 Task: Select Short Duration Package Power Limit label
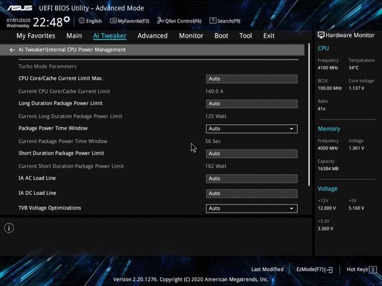pyautogui.click(x=61, y=153)
